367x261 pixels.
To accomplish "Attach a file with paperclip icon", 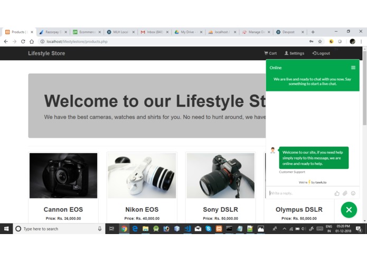I will pyautogui.click(x=345, y=193).
